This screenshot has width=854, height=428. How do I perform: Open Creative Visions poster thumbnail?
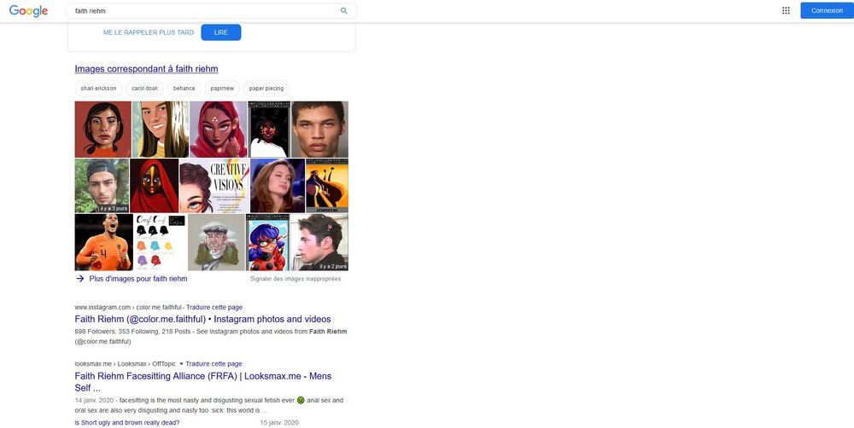214,186
